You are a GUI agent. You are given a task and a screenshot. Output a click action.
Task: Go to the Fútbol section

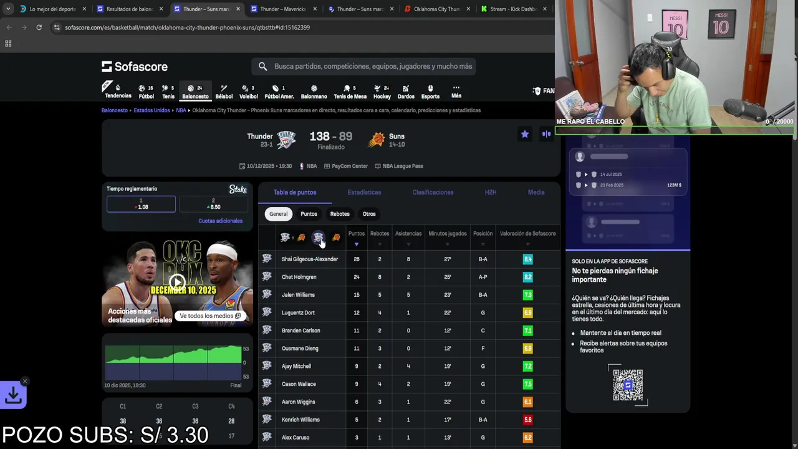146,92
